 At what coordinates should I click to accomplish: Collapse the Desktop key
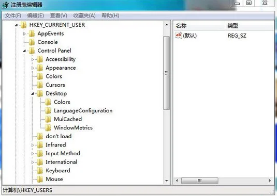33,94
